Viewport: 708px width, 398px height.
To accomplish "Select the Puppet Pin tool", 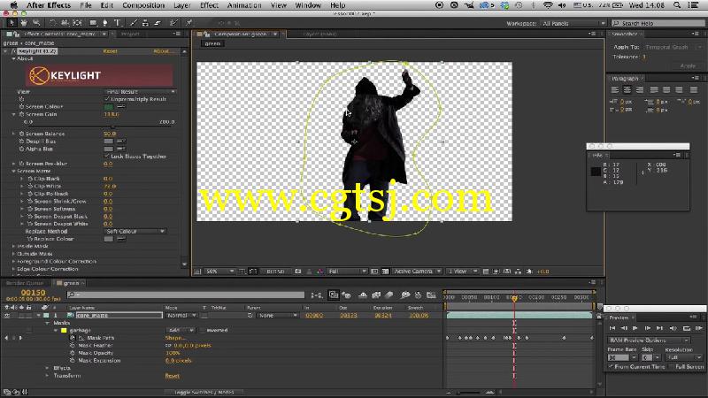I will [x=189, y=23].
